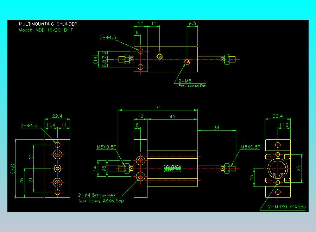
Task: Click the MULTIMOUNTING CYLINDER title text
Action: pos(48,24)
